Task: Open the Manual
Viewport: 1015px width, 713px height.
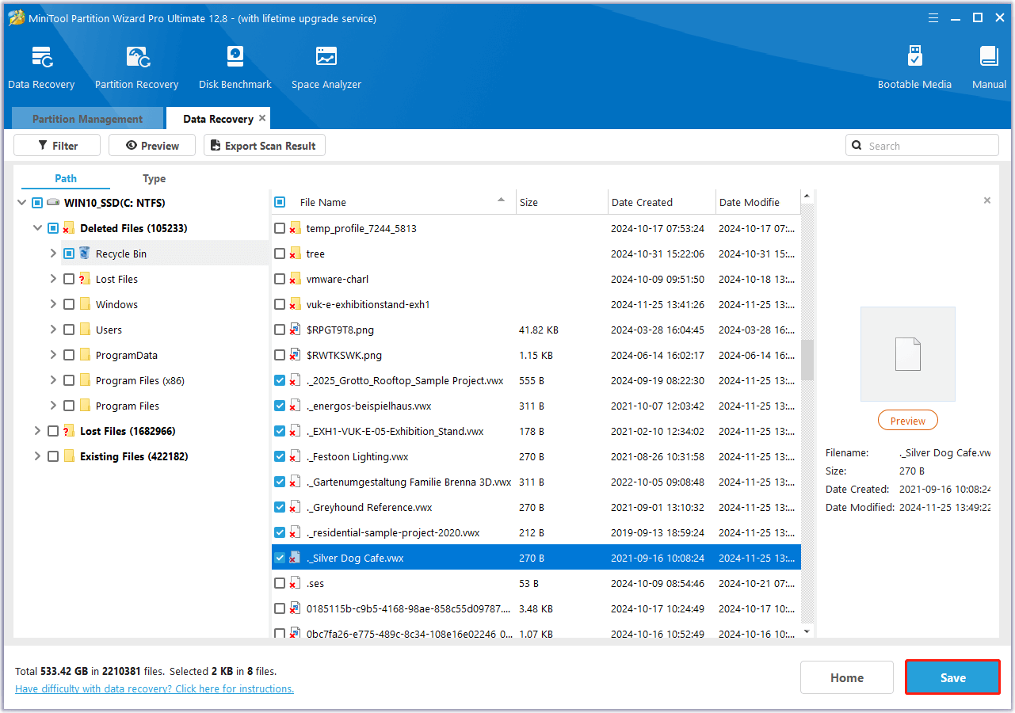Action: pyautogui.click(x=989, y=58)
